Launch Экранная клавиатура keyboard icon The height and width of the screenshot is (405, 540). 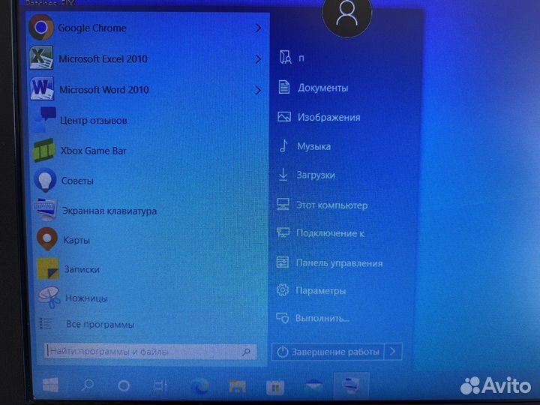tap(46, 209)
